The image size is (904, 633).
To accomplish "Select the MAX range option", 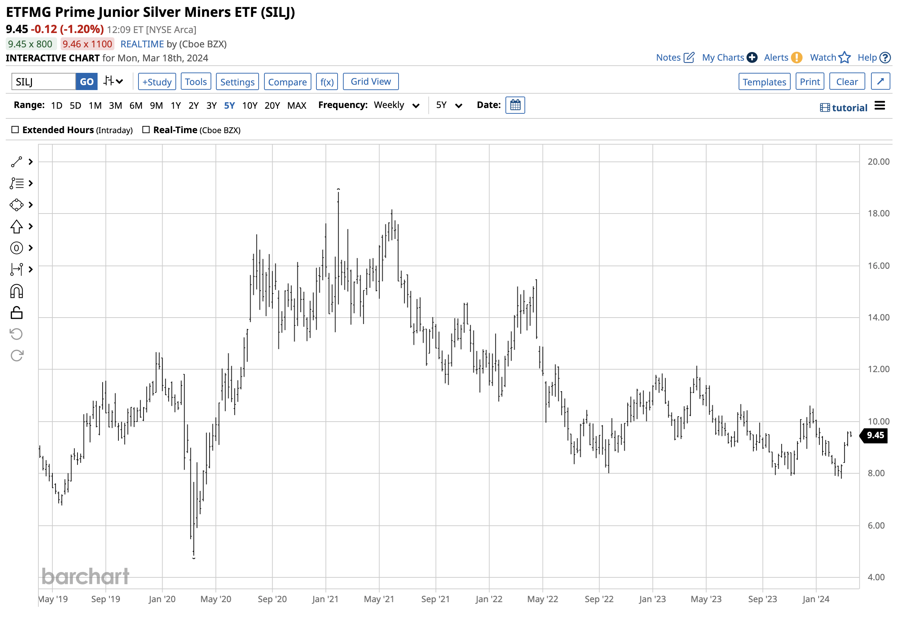I will click(x=296, y=105).
